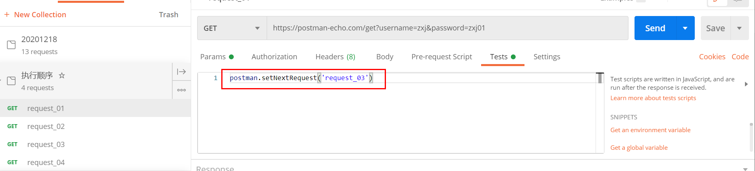Screen dimensions: 755x171
Task: Click the plus icon beside New Collection
Action: (7, 14)
